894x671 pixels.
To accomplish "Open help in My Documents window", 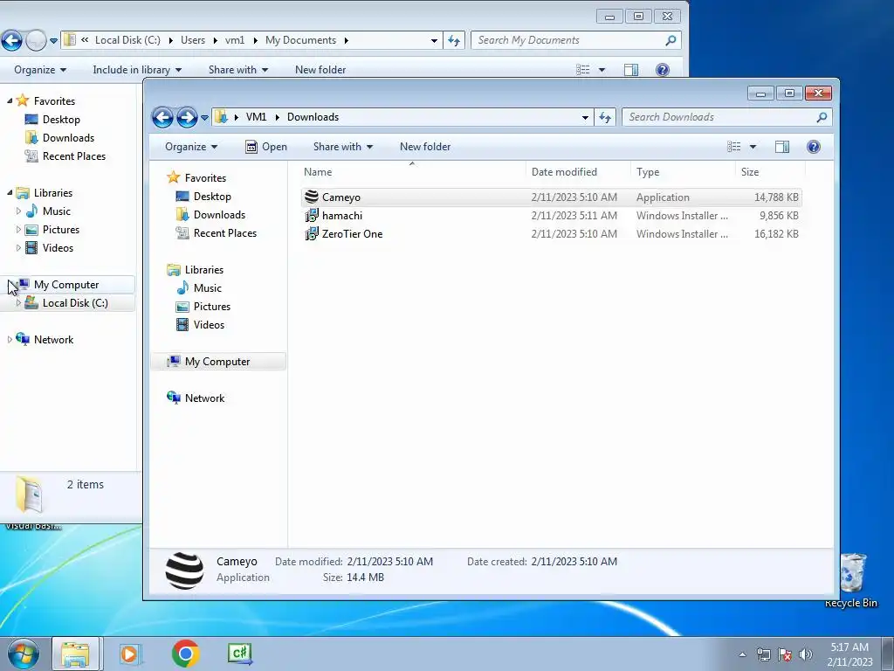I will pos(663,70).
